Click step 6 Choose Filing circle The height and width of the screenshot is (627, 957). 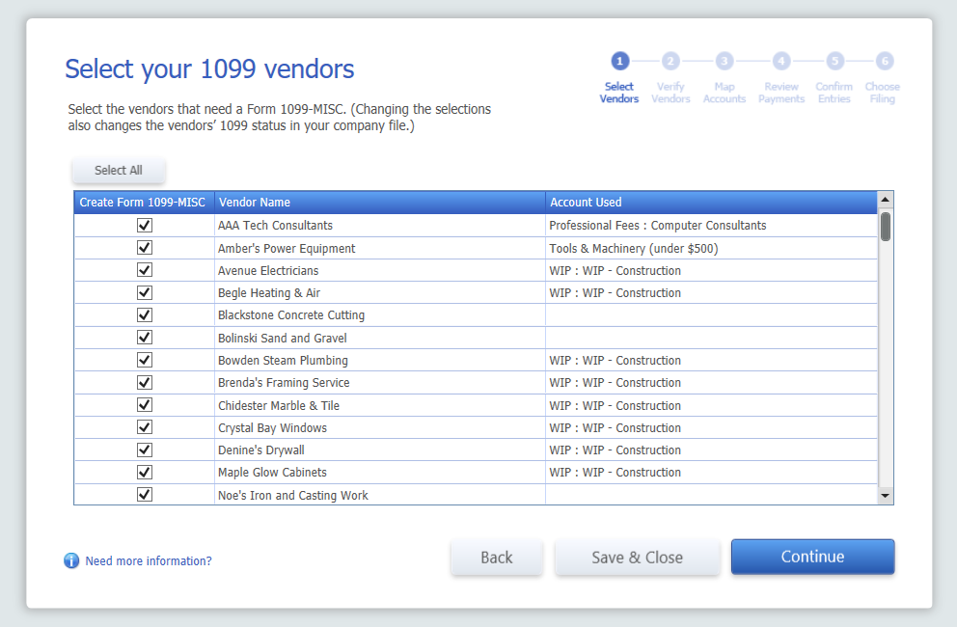(885, 61)
